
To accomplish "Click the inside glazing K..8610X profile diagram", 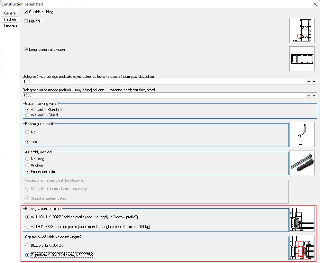I will pos(302,247).
